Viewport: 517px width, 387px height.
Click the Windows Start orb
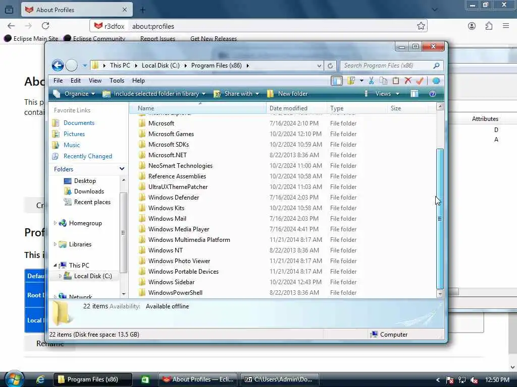(x=14, y=379)
